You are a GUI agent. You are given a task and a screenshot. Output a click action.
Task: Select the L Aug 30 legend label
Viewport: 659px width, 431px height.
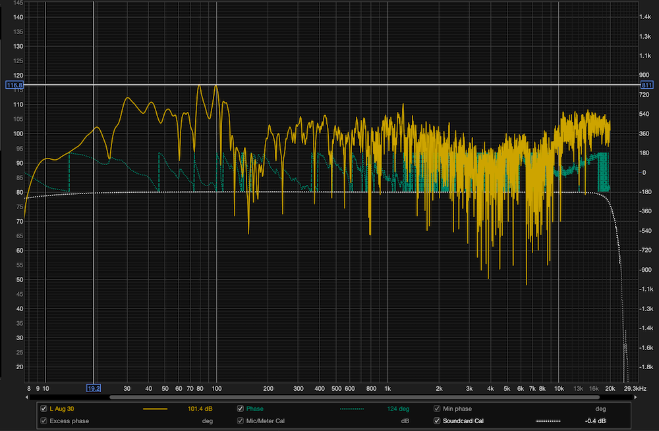pyautogui.click(x=62, y=409)
